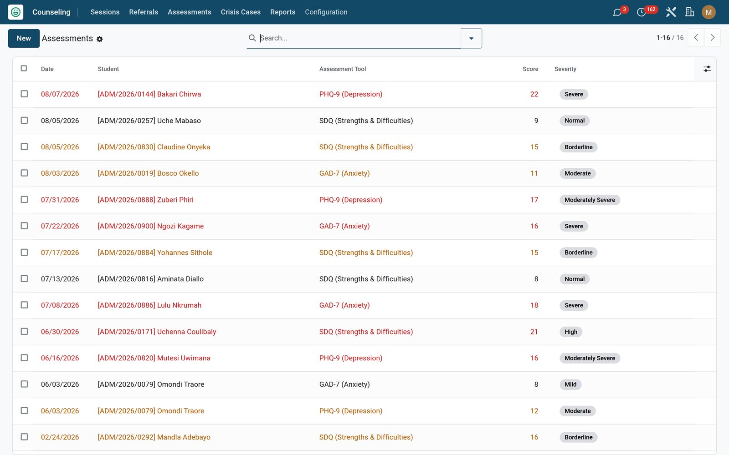Viewport: 729px width, 455px height.
Task: Sort by the Date column header
Action: pyautogui.click(x=47, y=69)
